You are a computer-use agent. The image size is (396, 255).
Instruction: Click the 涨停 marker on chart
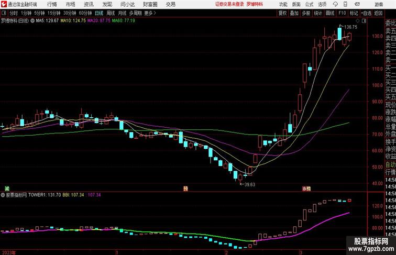pyautogui.click(x=306, y=189)
